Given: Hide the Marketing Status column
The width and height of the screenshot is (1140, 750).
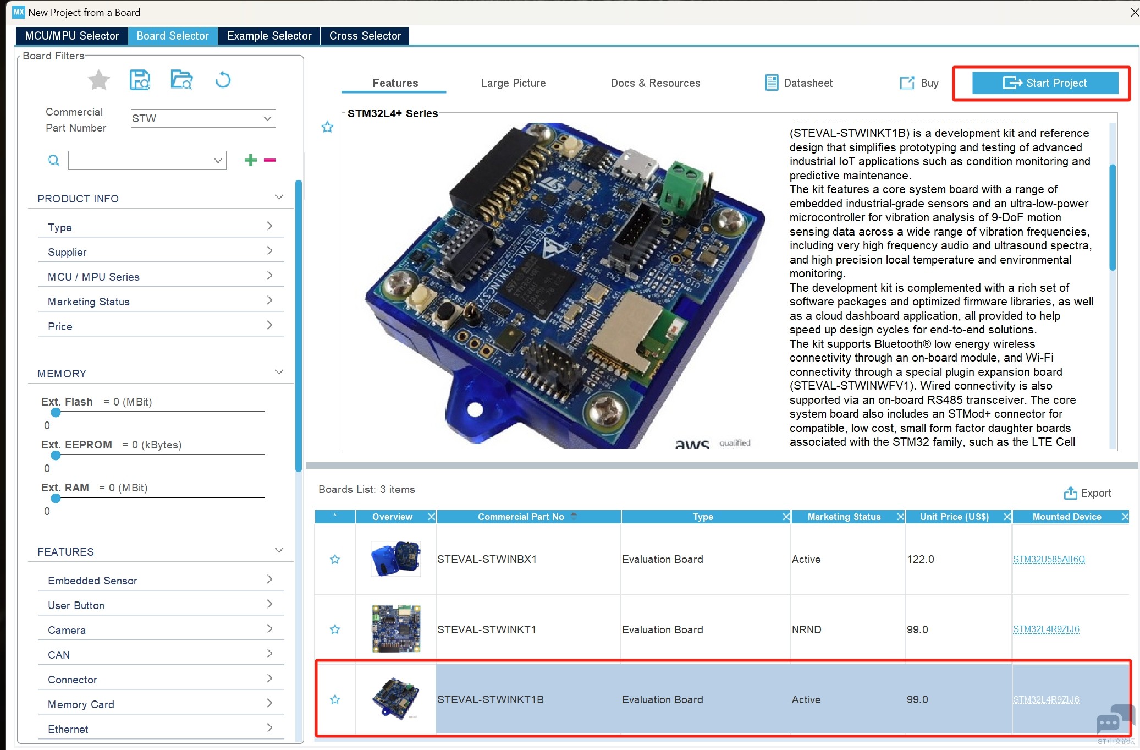Looking at the screenshot, I should point(901,517).
